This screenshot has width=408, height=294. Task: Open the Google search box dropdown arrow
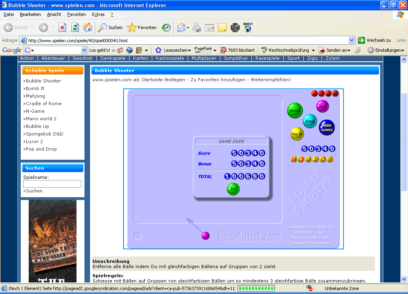(84, 50)
